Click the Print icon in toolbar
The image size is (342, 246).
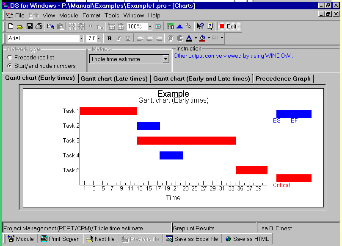point(39,26)
